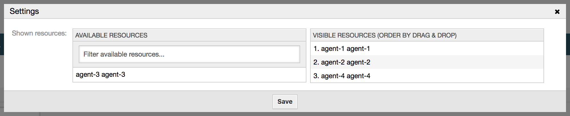Click the Available Resources header
This screenshot has height=116, width=570.
pos(111,35)
